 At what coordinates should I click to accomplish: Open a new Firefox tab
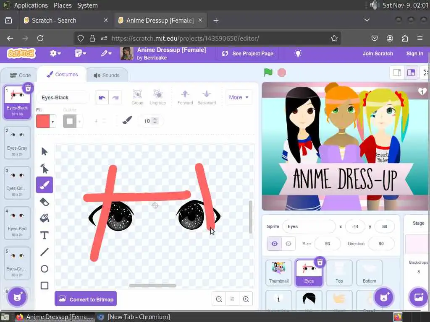(x=216, y=21)
